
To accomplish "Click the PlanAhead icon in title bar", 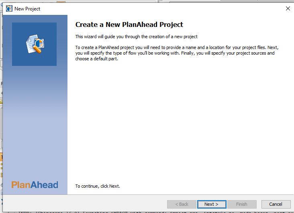I will tap(9, 8).
